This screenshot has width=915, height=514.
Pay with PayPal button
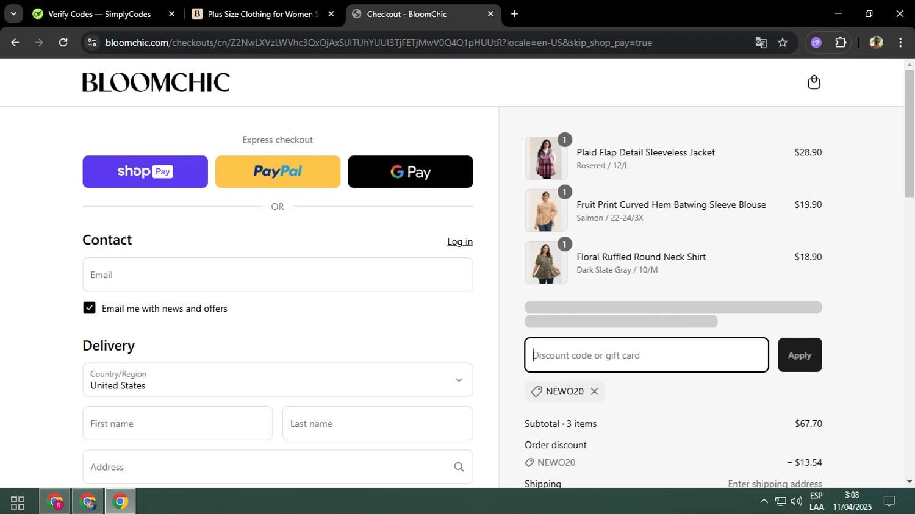click(x=278, y=171)
